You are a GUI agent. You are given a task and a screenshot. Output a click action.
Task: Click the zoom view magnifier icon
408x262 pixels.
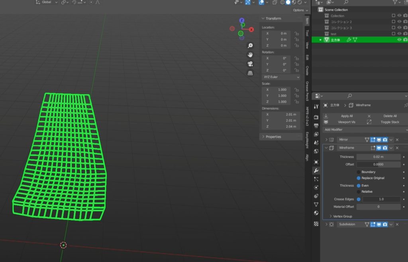pos(250,45)
